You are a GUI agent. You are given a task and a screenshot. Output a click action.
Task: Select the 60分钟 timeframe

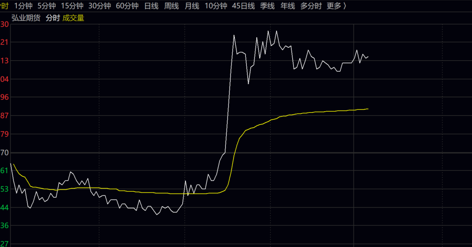click(x=127, y=6)
